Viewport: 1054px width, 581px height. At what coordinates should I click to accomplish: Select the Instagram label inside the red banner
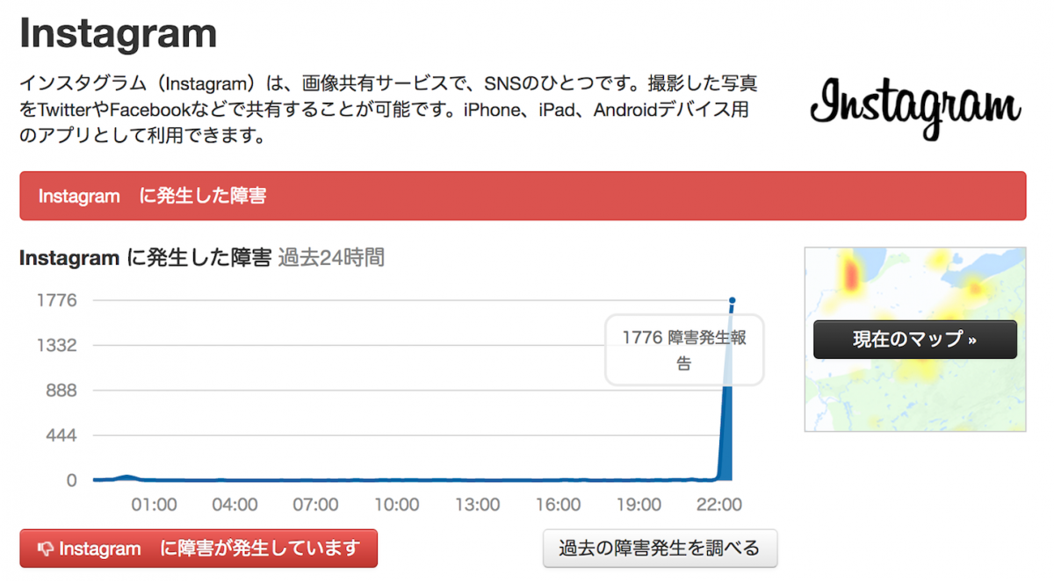point(78,197)
